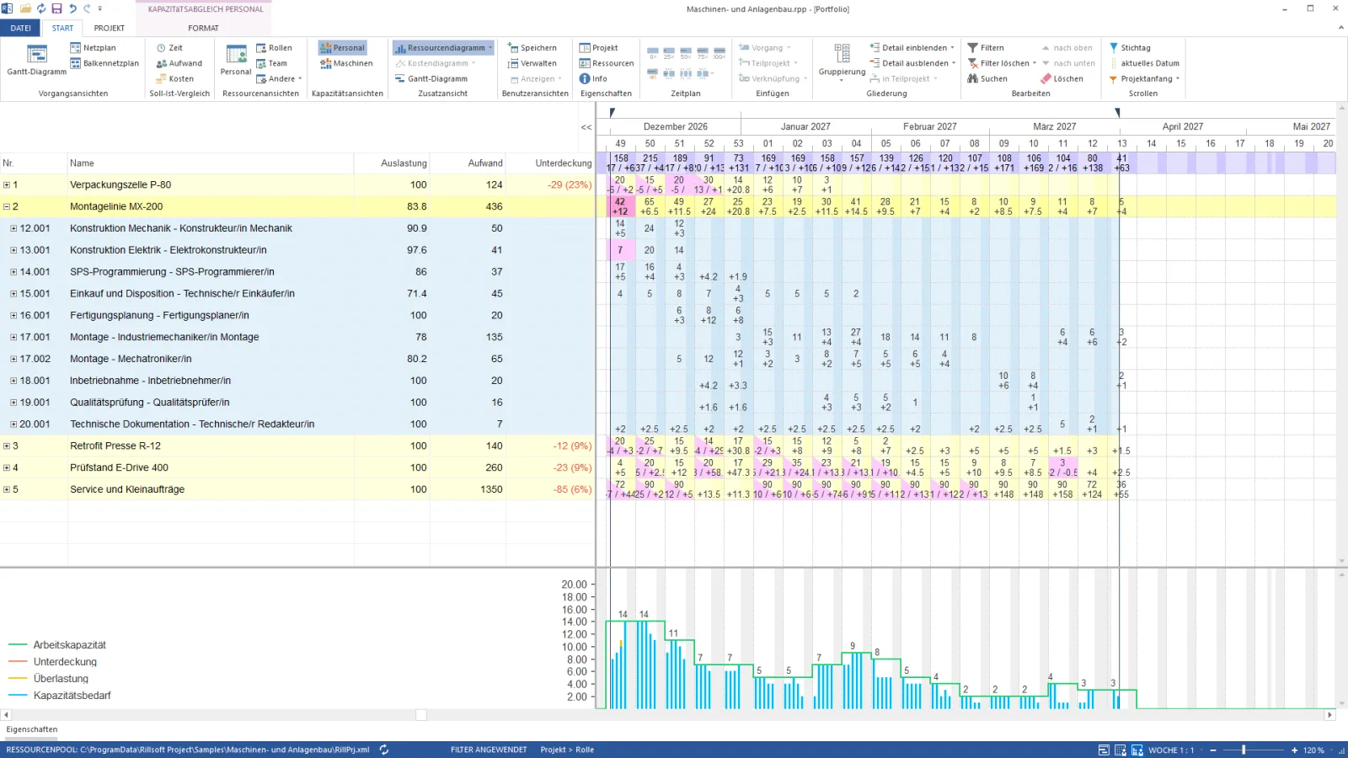Screen dimensions: 1348x758
Task: Toggle the Personal capacity view
Action: (x=341, y=48)
